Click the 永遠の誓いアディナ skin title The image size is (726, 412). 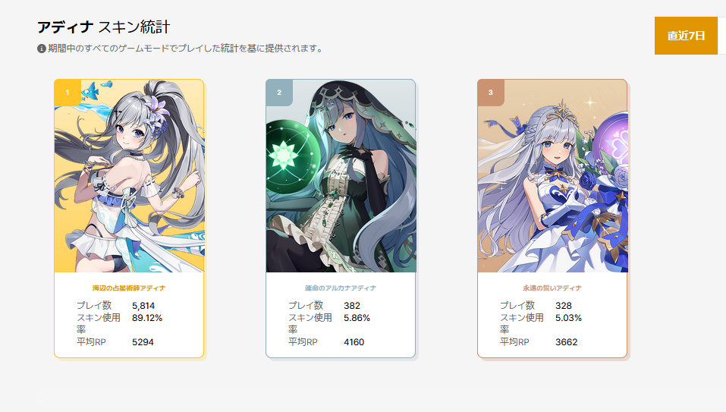coord(552,288)
